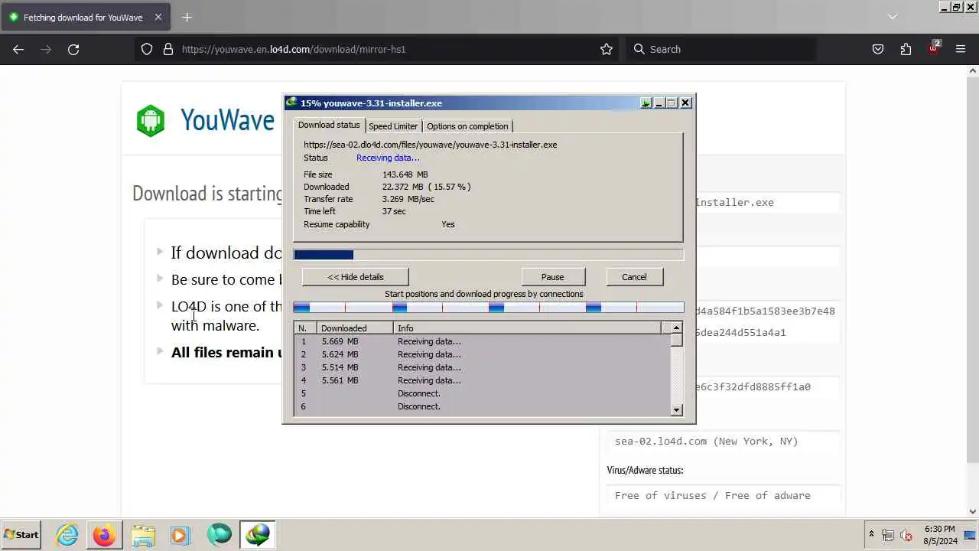Click the 37 sec time left value
The height and width of the screenshot is (551, 979).
394,211
